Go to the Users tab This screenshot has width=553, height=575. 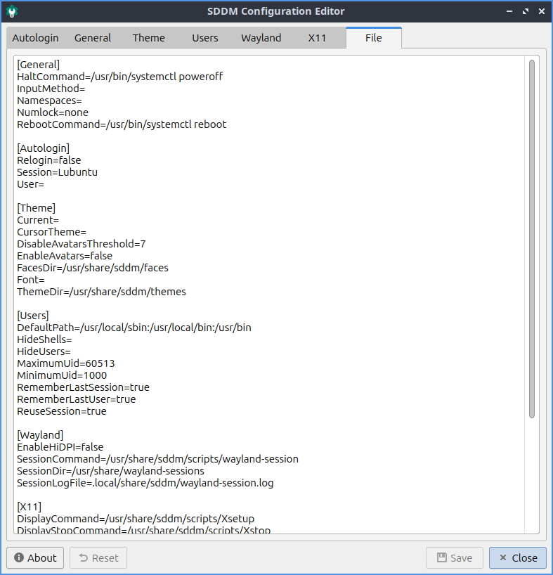pos(205,38)
